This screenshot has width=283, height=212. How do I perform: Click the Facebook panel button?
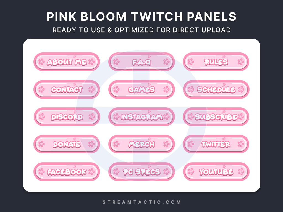(x=67, y=172)
